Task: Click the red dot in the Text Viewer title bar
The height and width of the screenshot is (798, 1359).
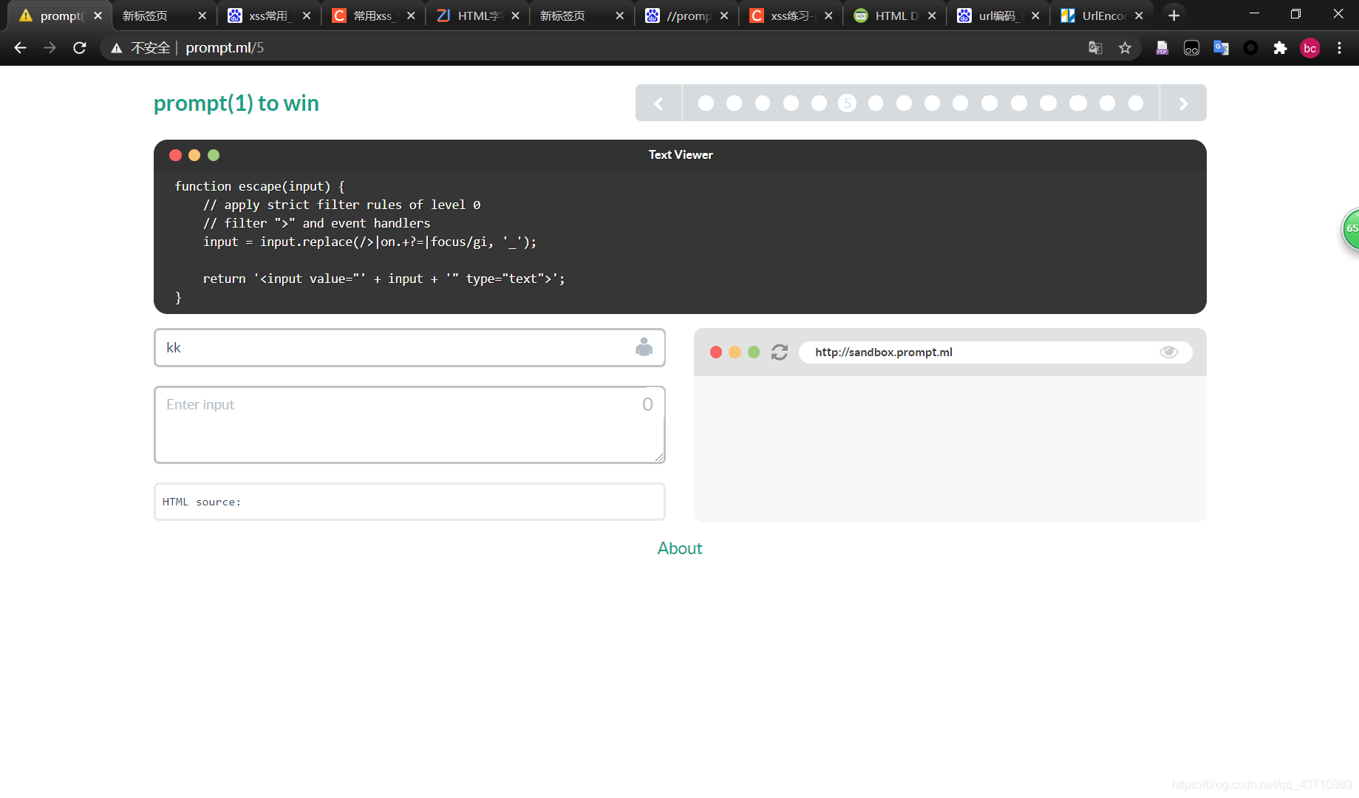Action: pyautogui.click(x=175, y=155)
